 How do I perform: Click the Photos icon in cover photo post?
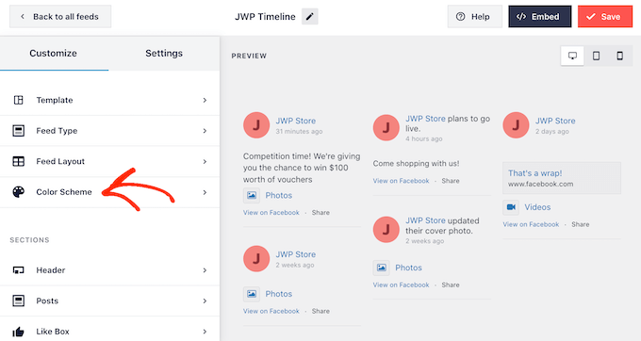pyautogui.click(x=381, y=268)
